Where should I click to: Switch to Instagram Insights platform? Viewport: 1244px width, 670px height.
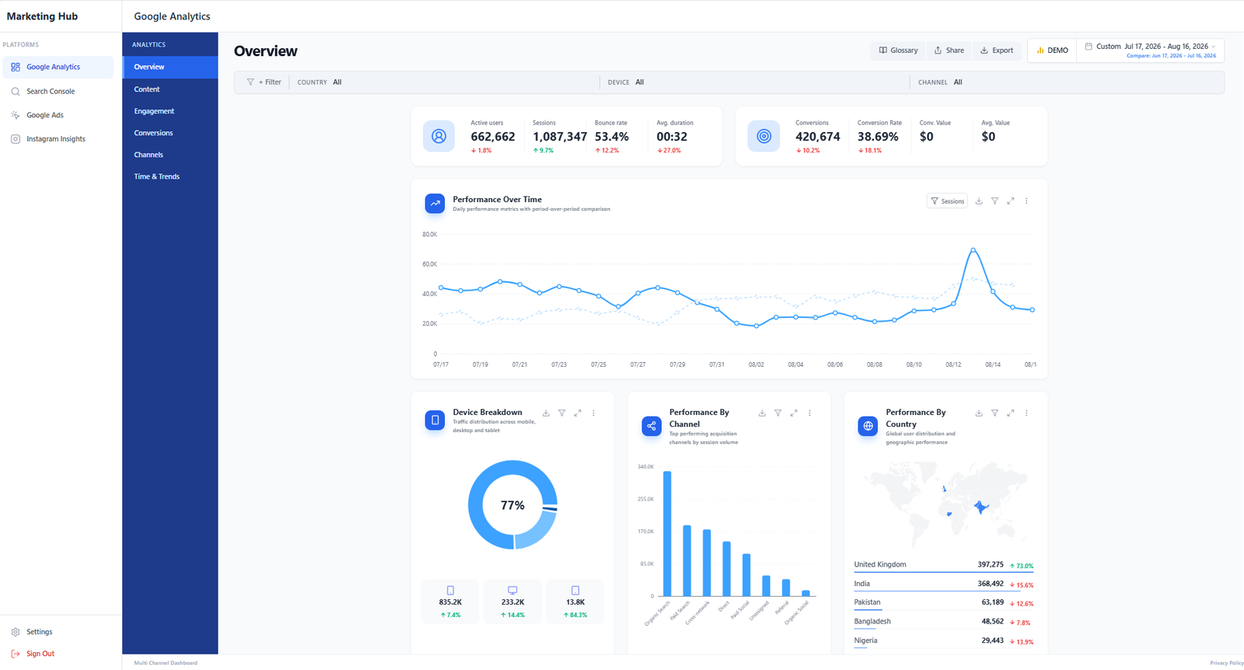(58, 139)
